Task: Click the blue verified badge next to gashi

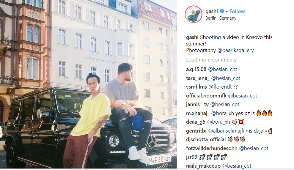Action: click(x=222, y=11)
